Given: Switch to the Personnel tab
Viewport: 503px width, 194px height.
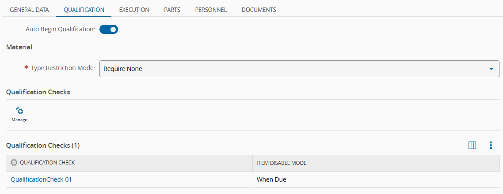Looking at the screenshot, I should click(x=211, y=10).
